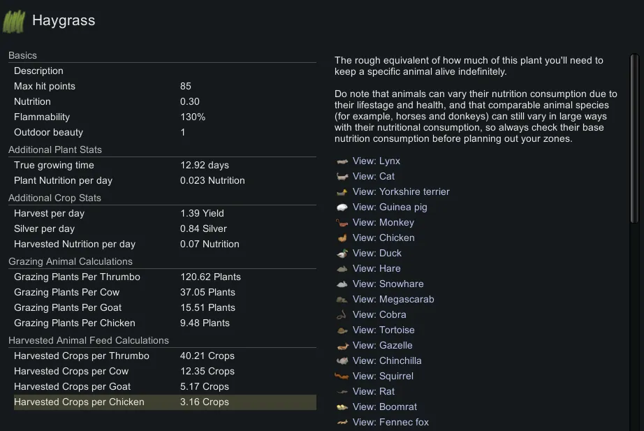This screenshot has width=644, height=431.
Task: Click the Haygrass plant icon
Action: pos(14,22)
